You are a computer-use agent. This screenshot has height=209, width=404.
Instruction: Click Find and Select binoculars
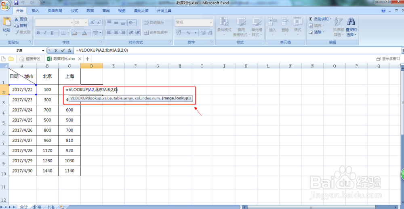point(351,22)
